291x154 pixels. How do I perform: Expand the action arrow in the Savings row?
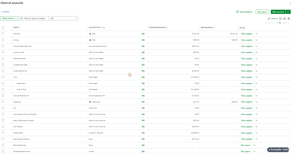tap(257, 40)
